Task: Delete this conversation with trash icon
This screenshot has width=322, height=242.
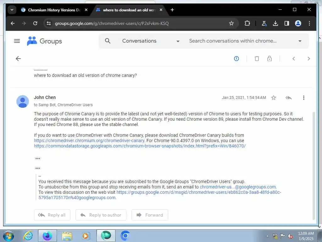Action: coord(257,59)
